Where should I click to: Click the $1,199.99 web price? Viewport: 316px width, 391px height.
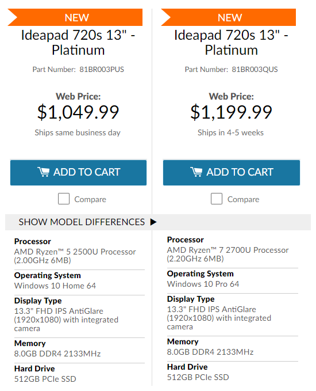click(x=231, y=112)
